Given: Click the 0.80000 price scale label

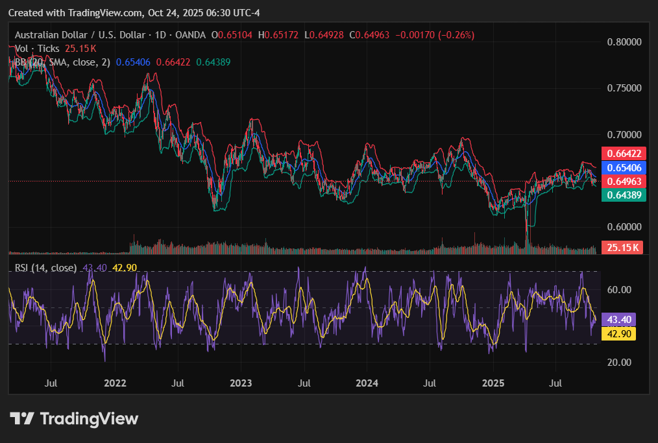Looking at the screenshot, I should 624,42.
